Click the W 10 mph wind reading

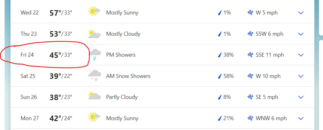coord(268,76)
